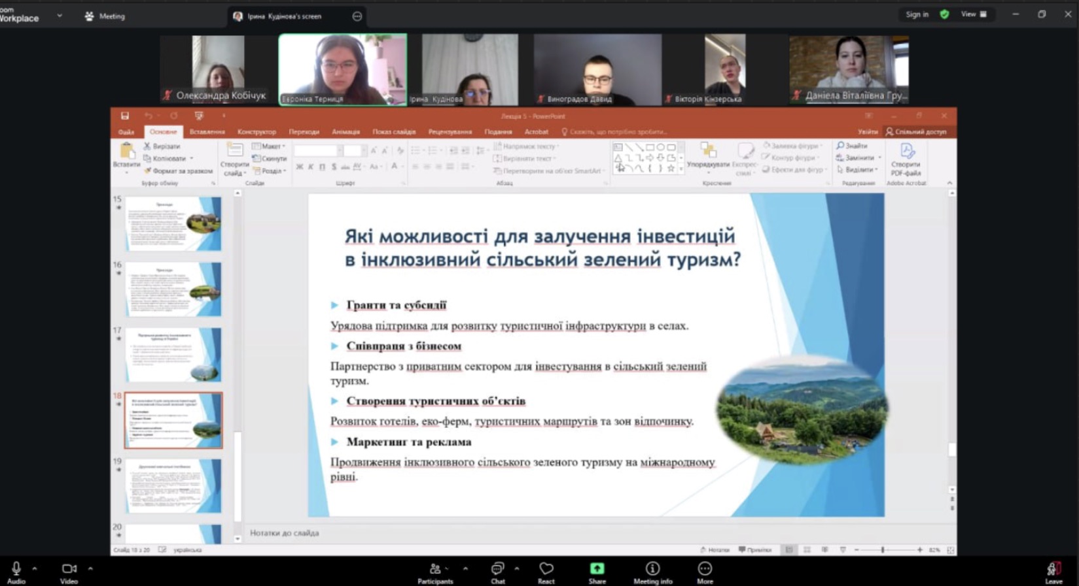Click the green security shield icon
The width and height of the screenshot is (1079, 586).
coord(944,14)
